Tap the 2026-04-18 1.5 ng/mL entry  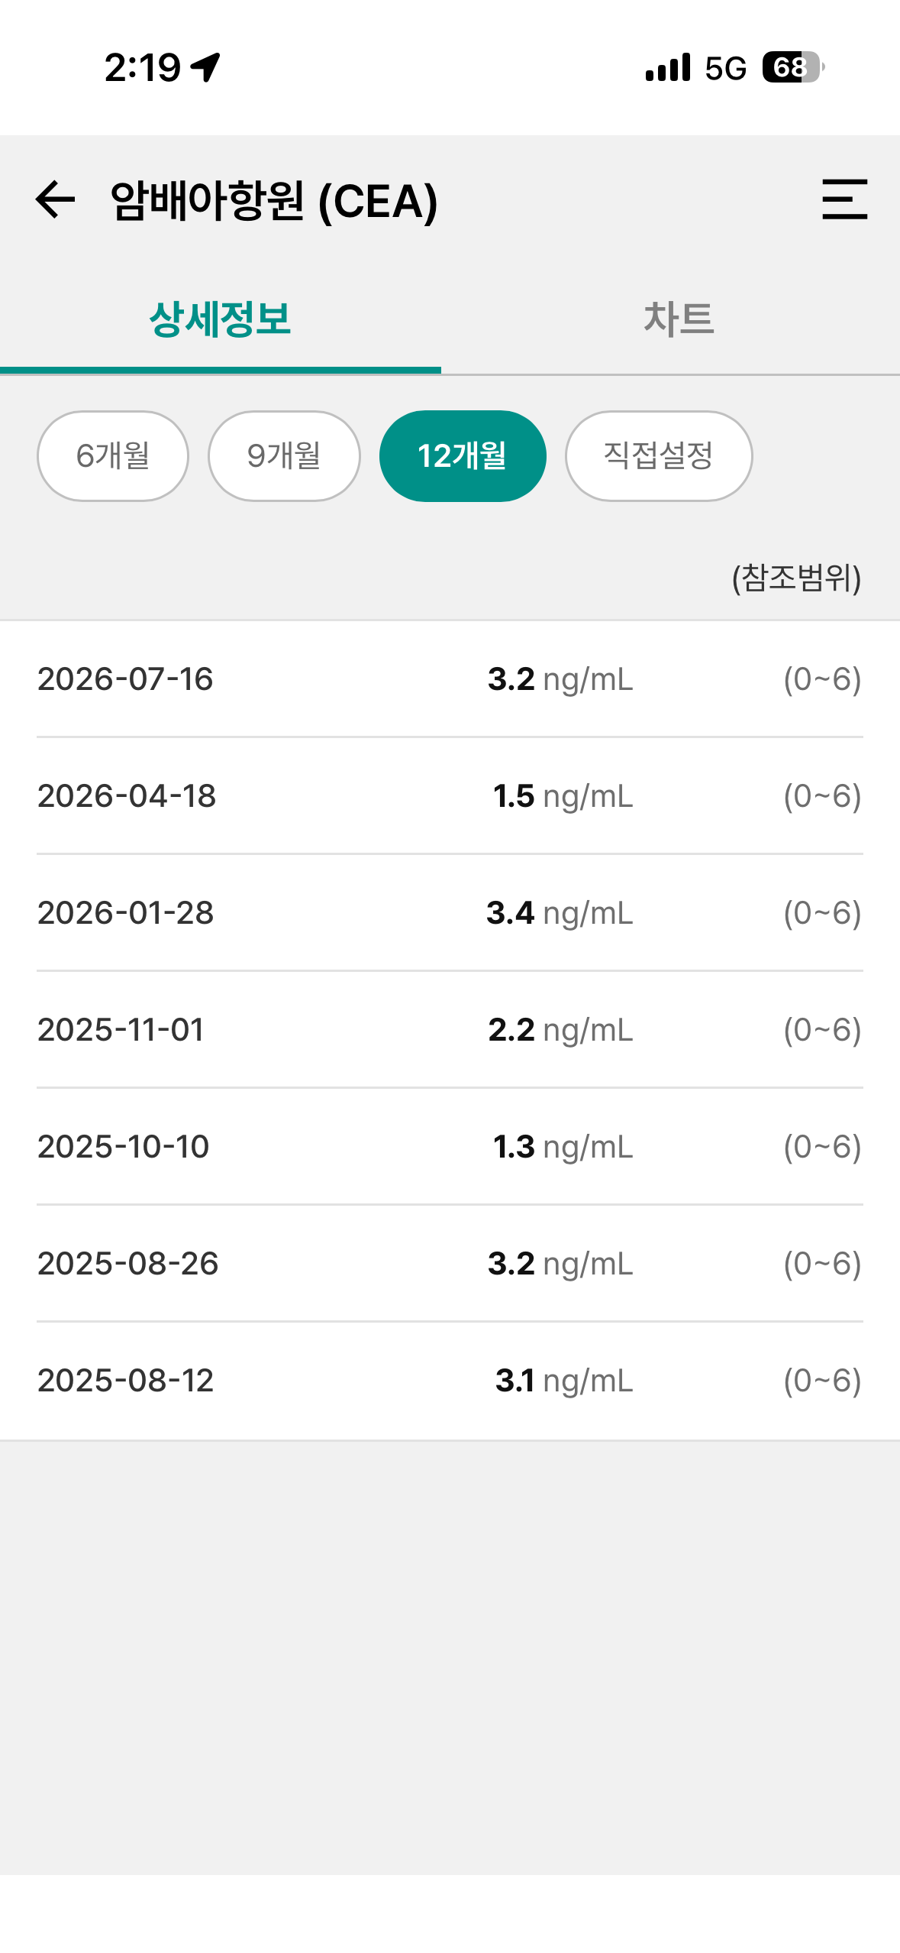[x=450, y=796]
